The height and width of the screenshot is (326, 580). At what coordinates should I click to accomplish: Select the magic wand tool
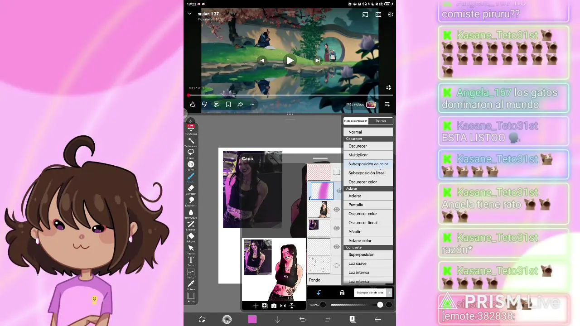click(x=191, y=141)
